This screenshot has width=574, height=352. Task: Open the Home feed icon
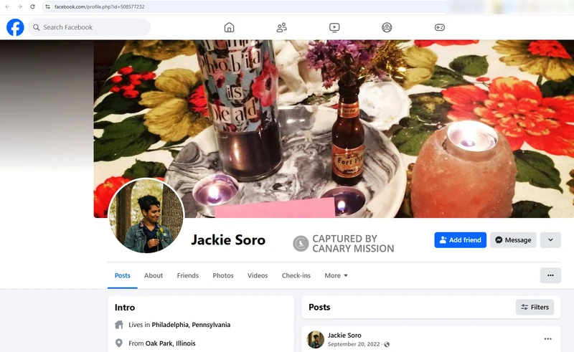click(229, 27)
